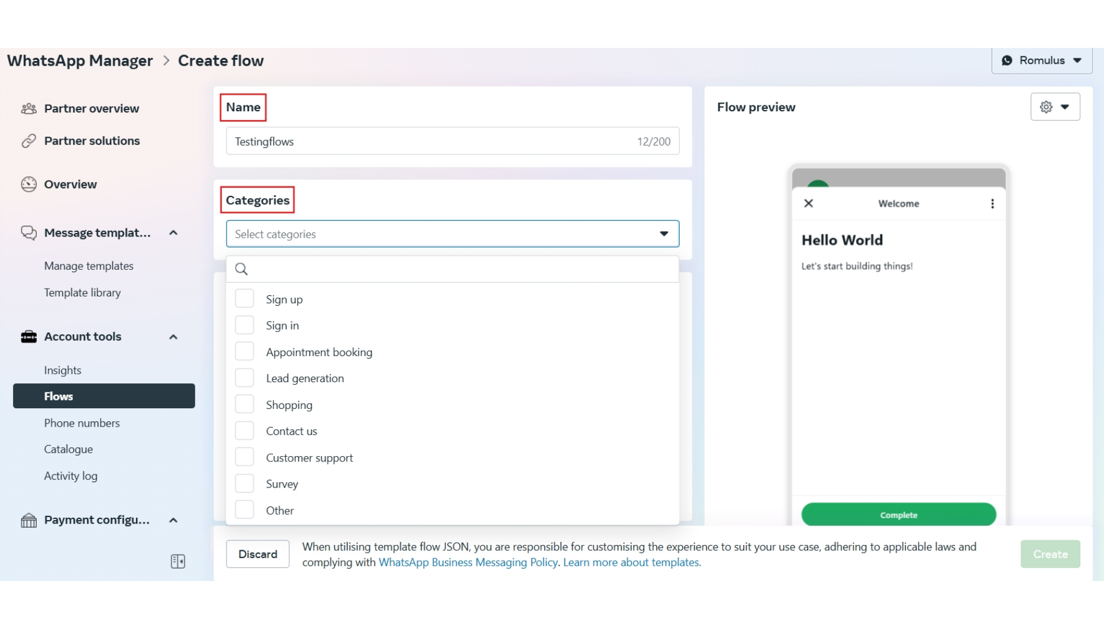
Task: Switch to the Flows section
Action: tap(59, 396)
